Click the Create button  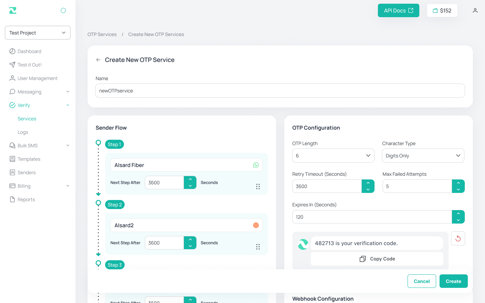coord(454,281)
